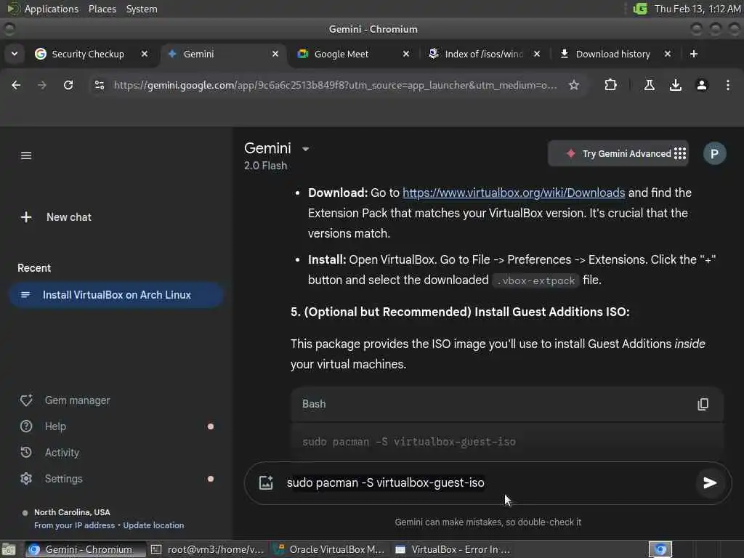This screenshot has width=744, height=558.
Task: Close the Download history tab
Action: [x=668, y=54]
